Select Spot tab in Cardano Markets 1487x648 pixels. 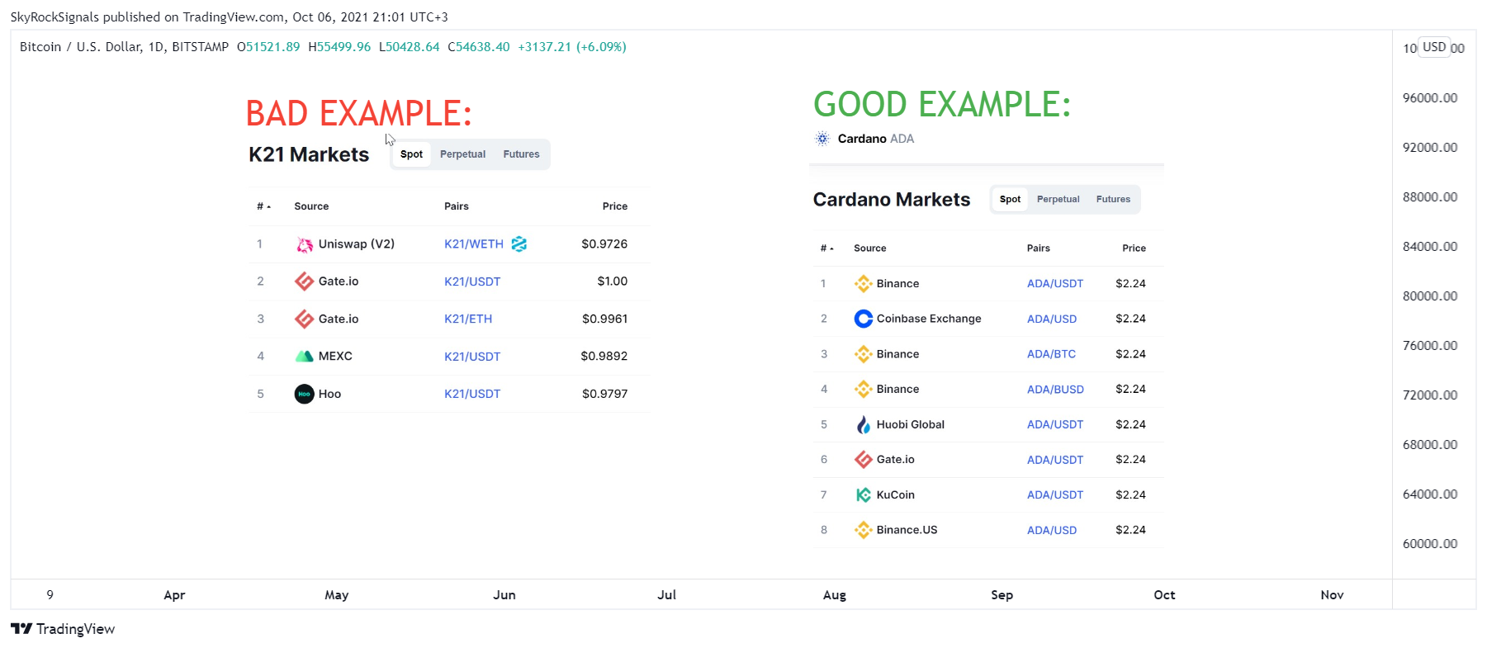point(1010,200)
